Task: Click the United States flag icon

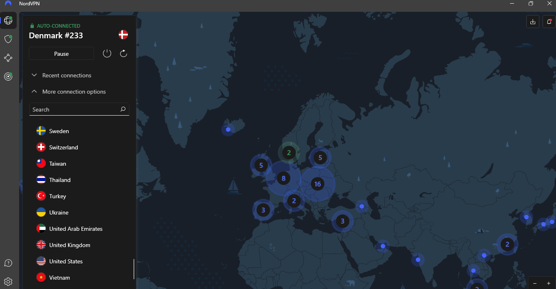Action: tap(41, 261)
